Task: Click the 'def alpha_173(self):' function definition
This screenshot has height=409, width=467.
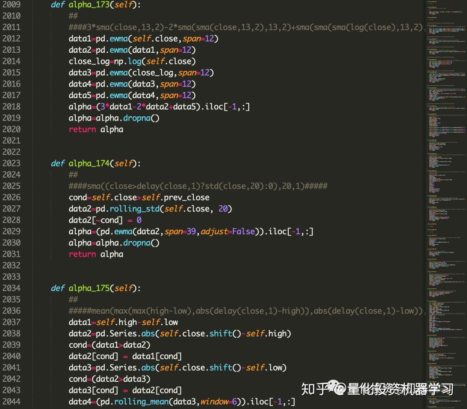Action: click(96, 4)
